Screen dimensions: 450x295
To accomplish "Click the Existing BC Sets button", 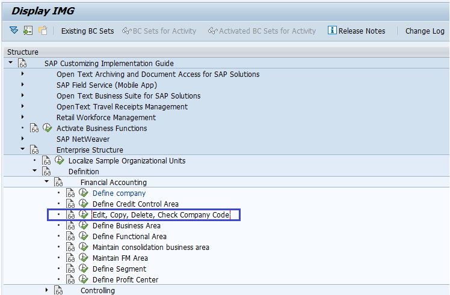I will click(87, 31).
